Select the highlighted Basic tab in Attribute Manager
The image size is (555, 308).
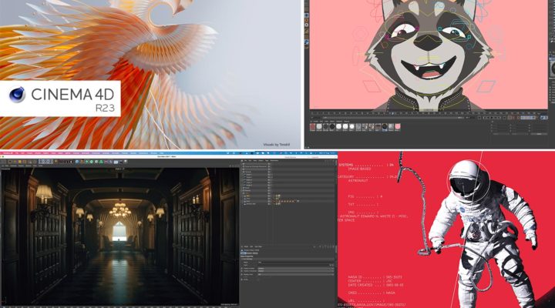pyautogui.click(x=244, y=253)
